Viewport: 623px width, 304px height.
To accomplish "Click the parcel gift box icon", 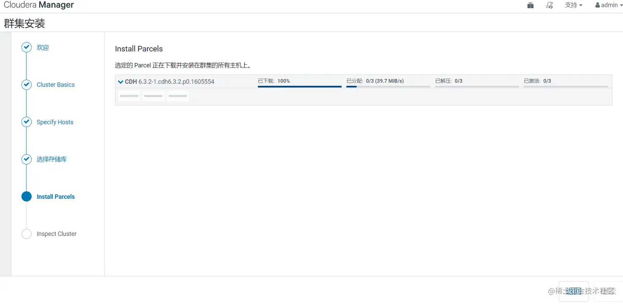I will click(x=530, y=5).
